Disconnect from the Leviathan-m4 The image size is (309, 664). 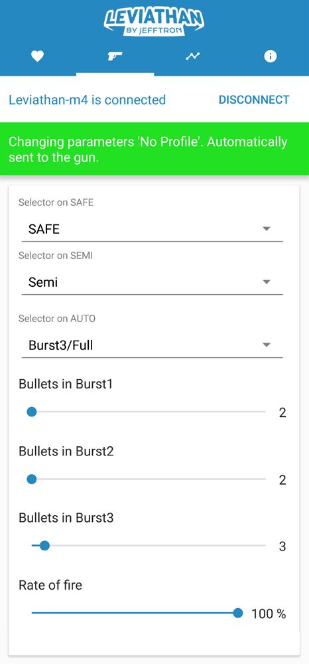(254, 100)
